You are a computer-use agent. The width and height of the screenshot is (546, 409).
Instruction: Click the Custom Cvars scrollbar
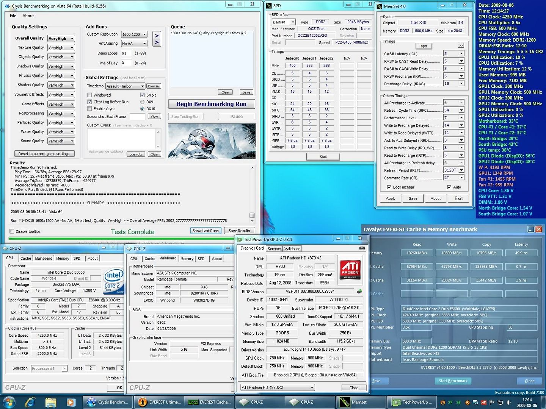pos(158,139)
